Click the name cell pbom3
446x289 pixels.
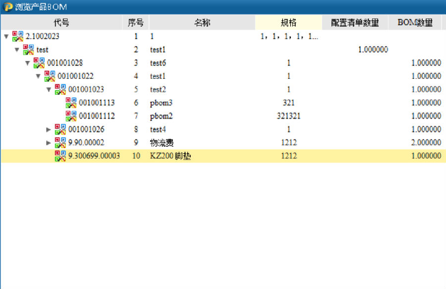point(161,103)
